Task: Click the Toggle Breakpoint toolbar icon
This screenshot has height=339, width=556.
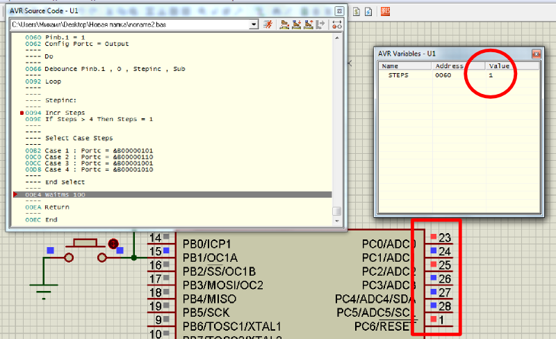Action: click(337, 24)
